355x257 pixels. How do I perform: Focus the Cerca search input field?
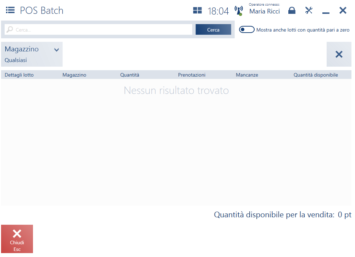point(98,30)
